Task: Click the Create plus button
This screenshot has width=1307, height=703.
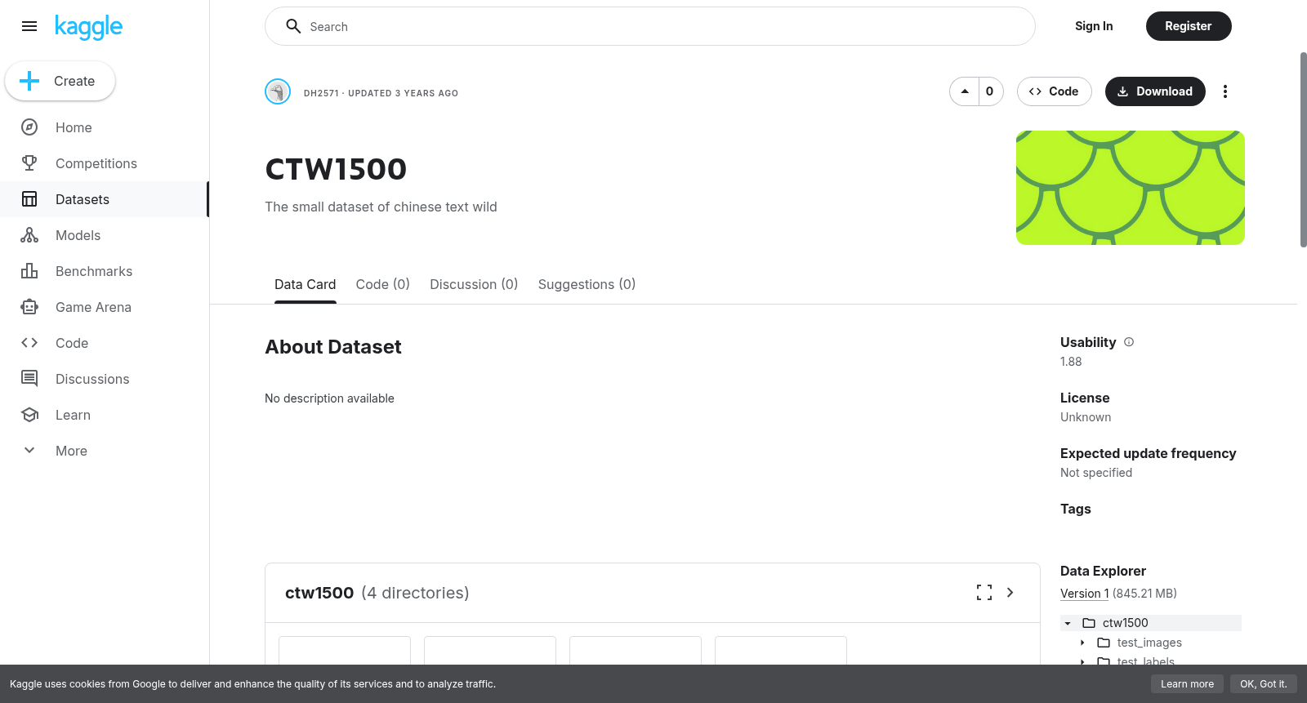Action: pyautogui.click(x=60, y=81)
